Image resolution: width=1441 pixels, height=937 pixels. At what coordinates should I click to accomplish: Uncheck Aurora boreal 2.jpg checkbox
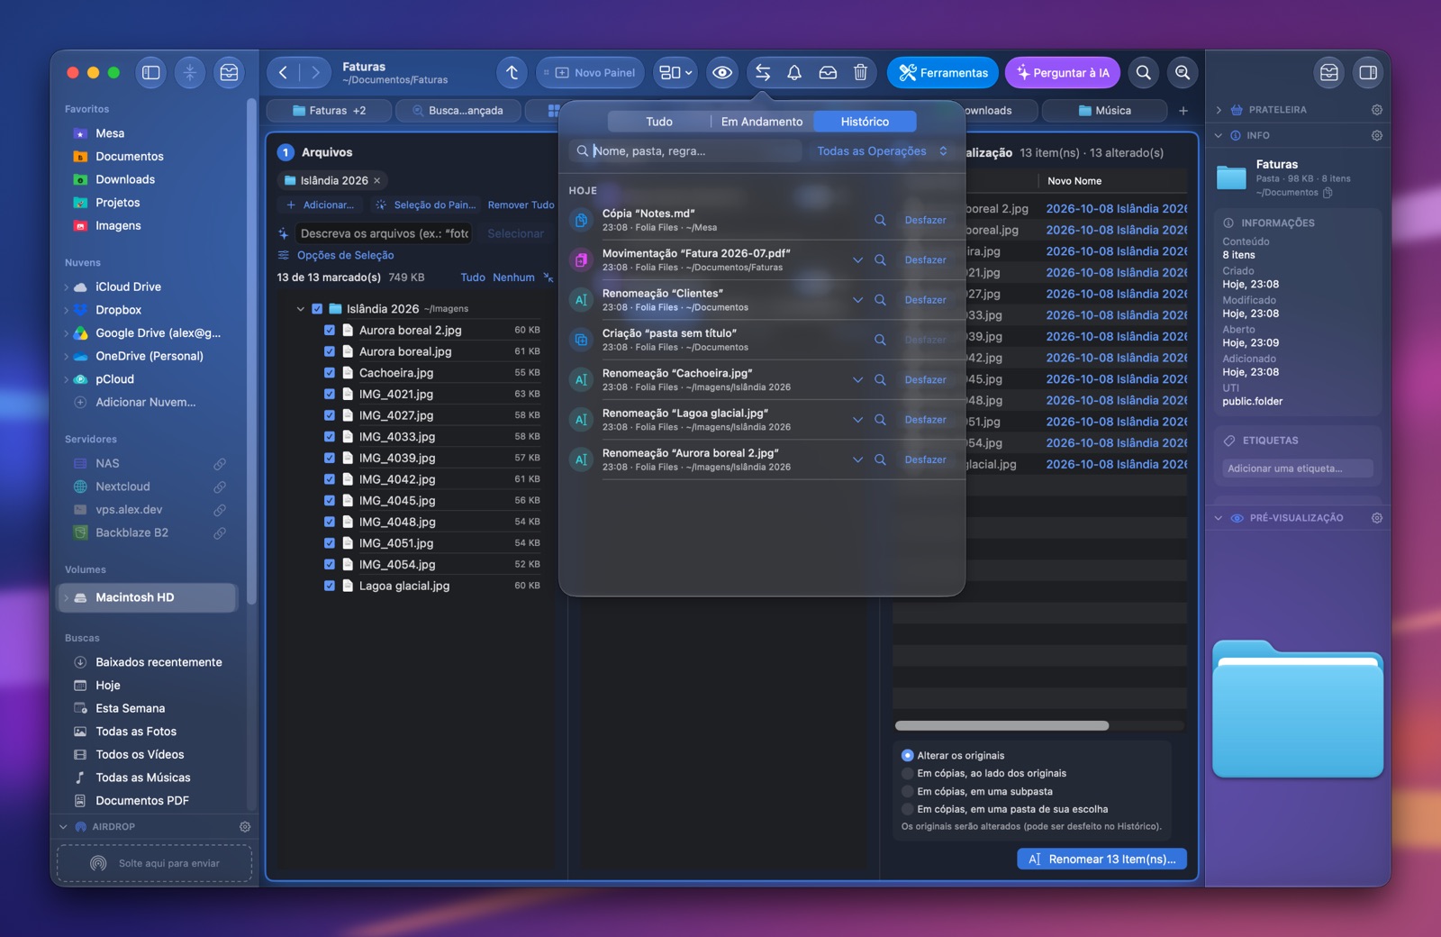coord(330,331)
